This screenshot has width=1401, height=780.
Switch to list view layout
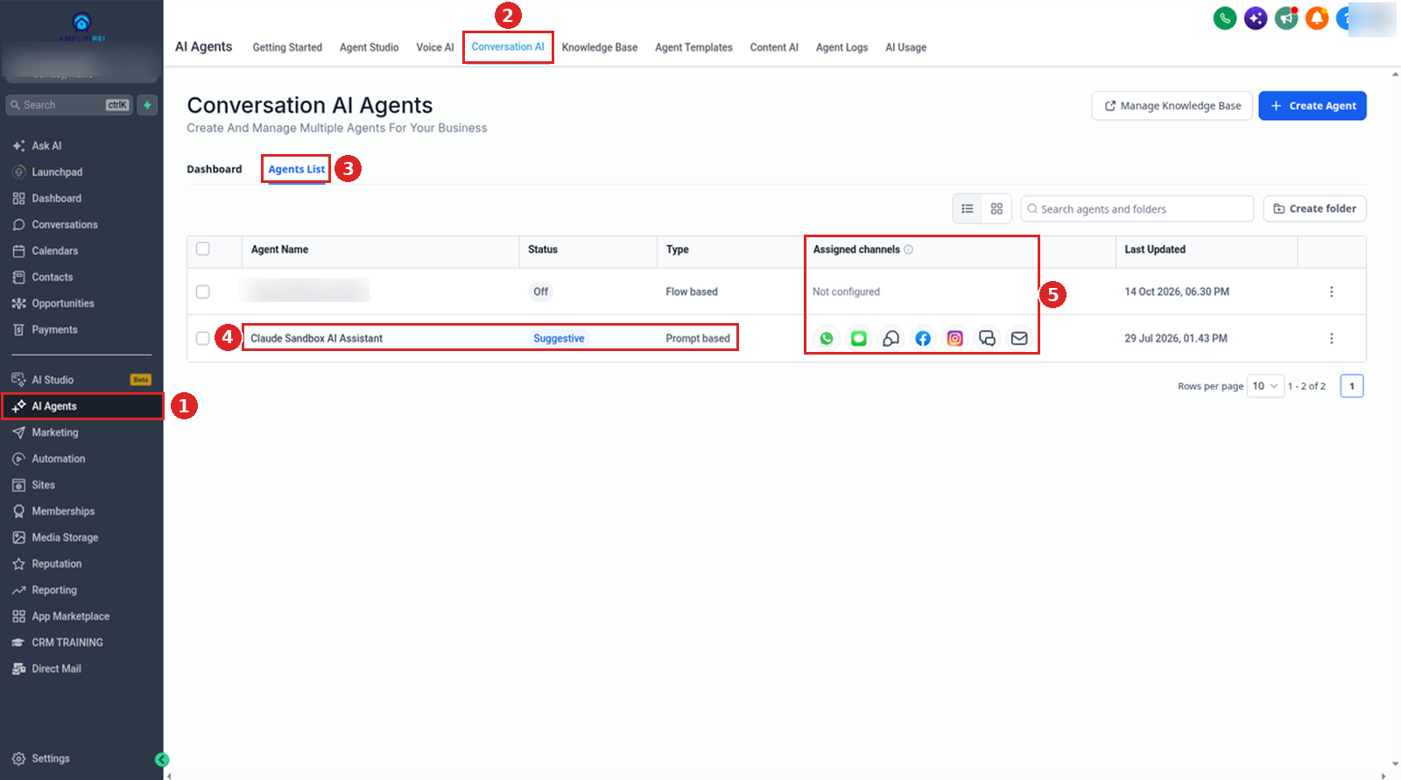pyautogui.click(x=968, y=208)
